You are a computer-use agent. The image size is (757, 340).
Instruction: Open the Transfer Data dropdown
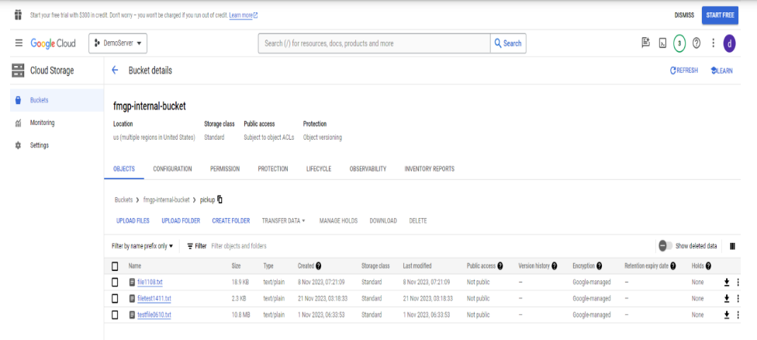(283, 220)
